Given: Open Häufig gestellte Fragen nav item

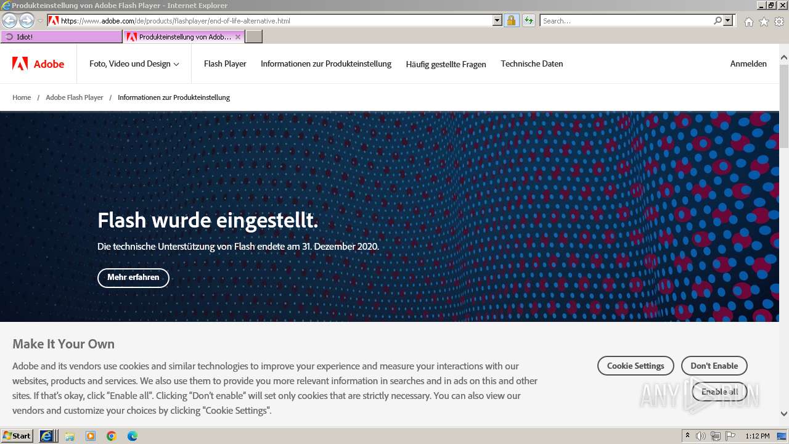Looking at the screenshot, I should (x=446, y=64).
